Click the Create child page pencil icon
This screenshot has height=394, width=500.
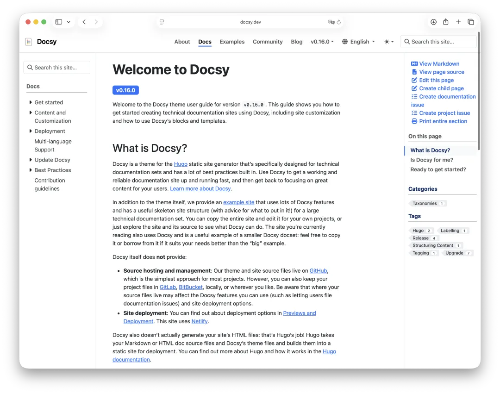click(x=414, y=88)
